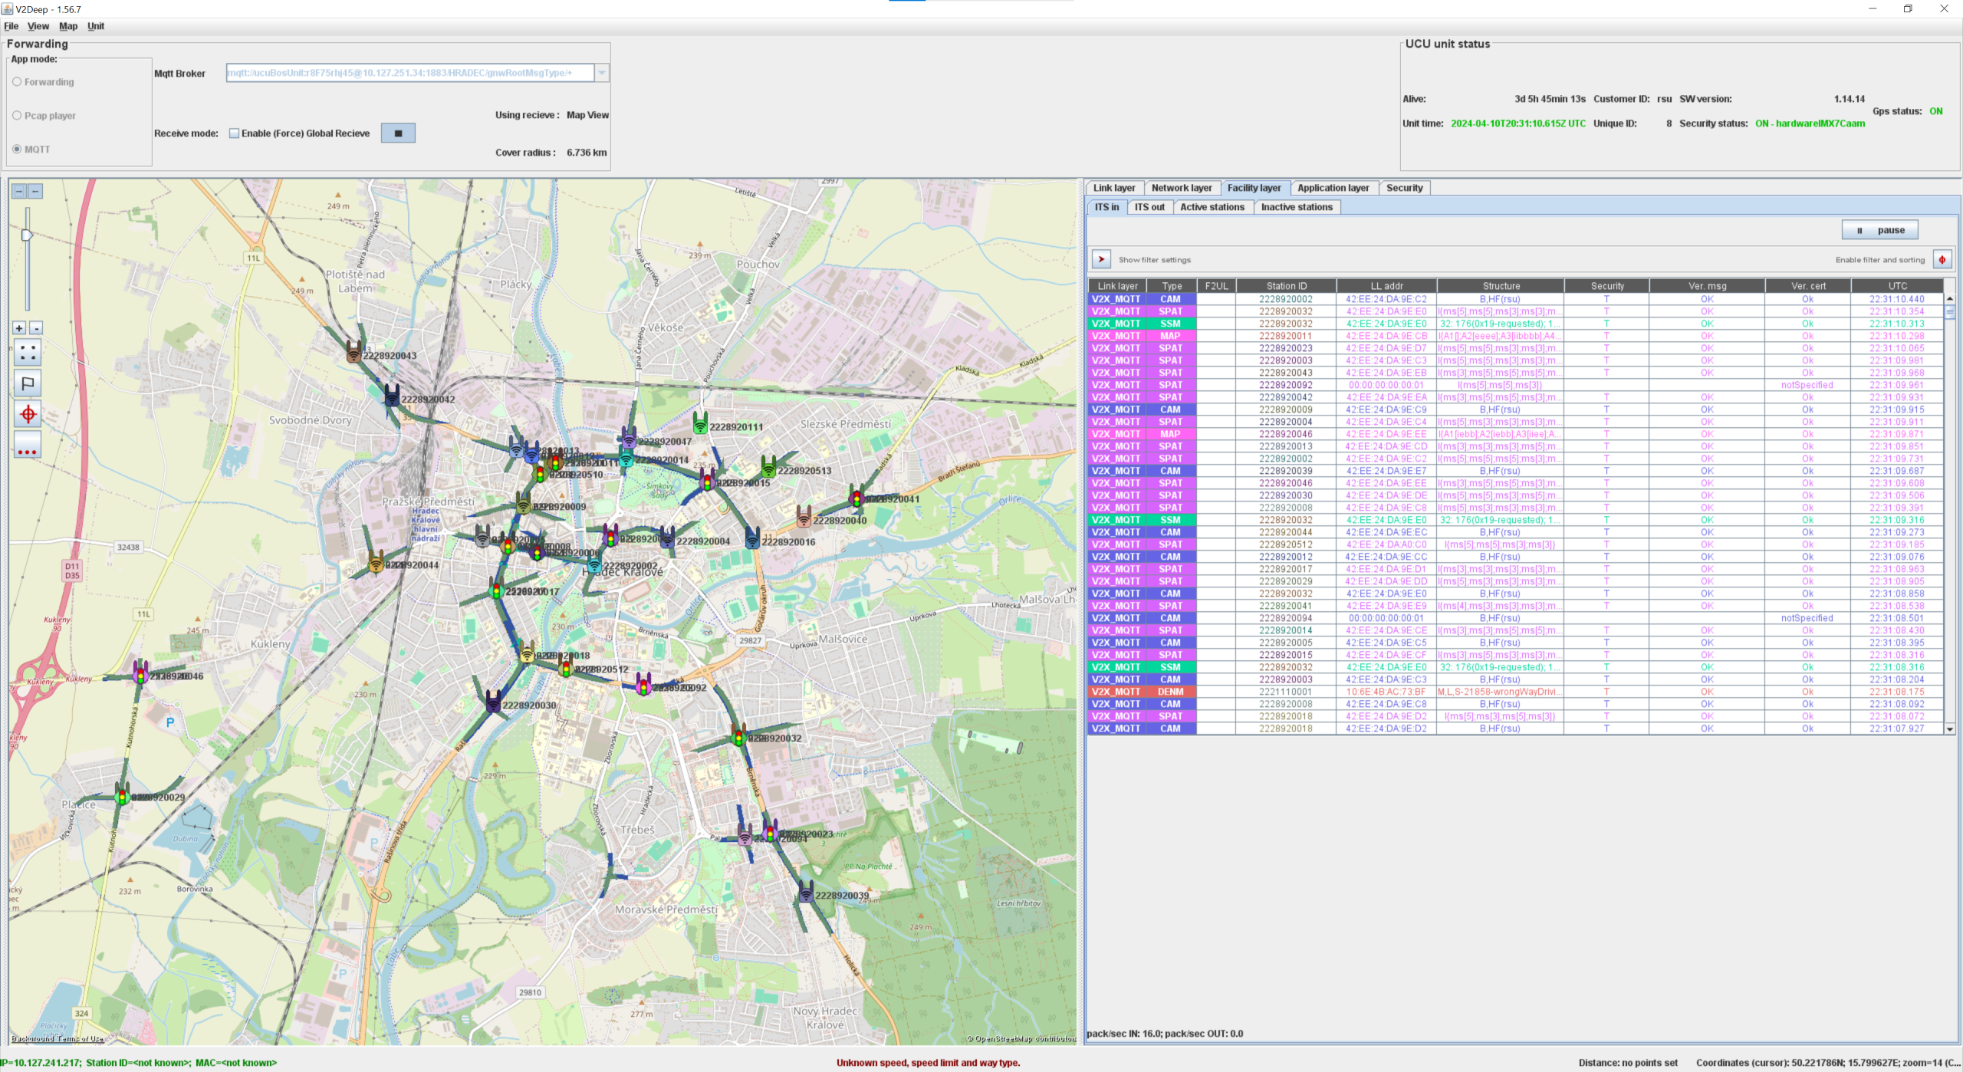Click the stop square button beside Global Recieve
The width and height of the screenshot is (1963, 1072).
pos(398,133)
